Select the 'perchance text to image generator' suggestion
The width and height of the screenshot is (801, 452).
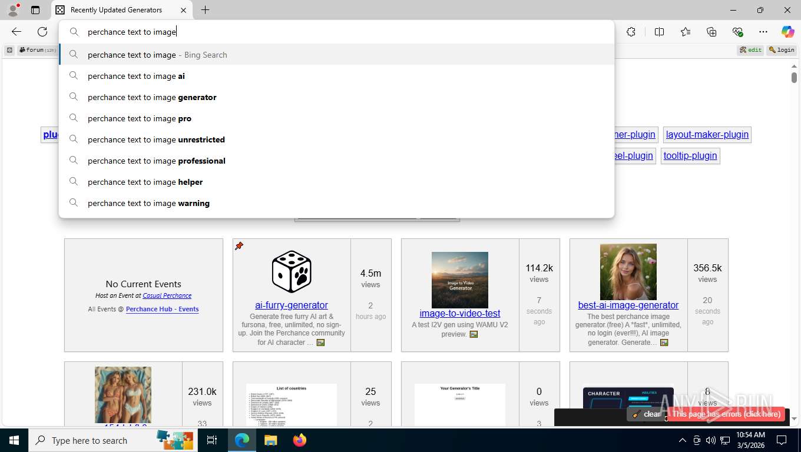coord(336,97)
